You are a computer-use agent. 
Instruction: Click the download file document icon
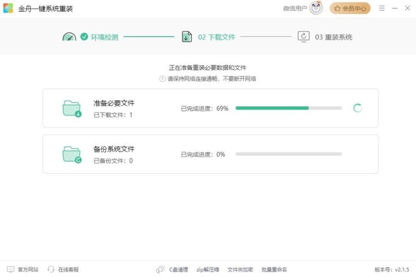(x=187, y=37)
